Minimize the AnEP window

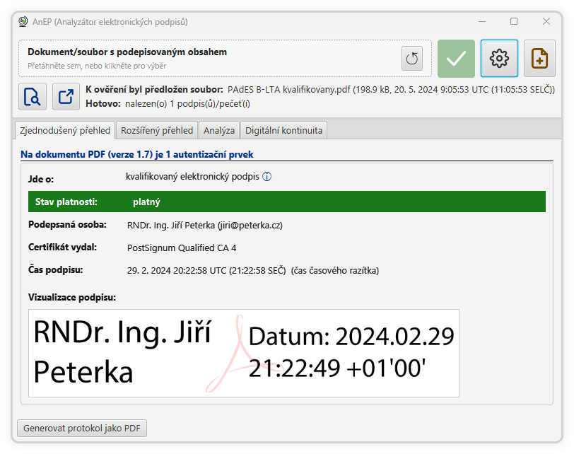pos(482,22)
